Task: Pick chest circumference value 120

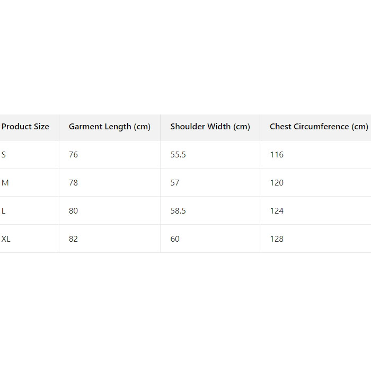Action: pos(277,183)
